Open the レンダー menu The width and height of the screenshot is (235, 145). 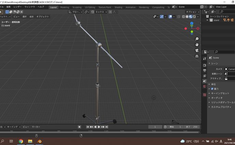(17, 7)
